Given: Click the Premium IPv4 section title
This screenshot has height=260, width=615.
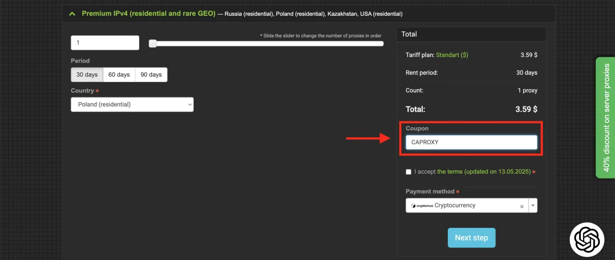Looking at the screenshot, I should (148, 14).
